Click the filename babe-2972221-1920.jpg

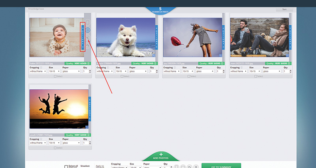[x=42, y=63]
